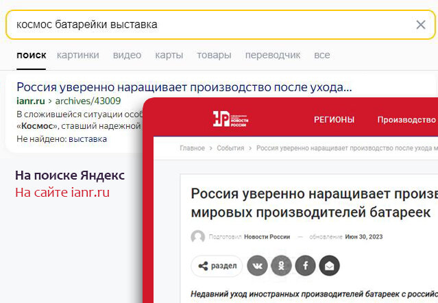
Task: Open the author link Новости России
Action: [x=267, y=237]
